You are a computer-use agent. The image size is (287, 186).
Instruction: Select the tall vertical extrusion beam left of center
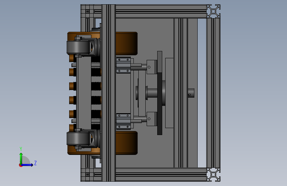(109, 93)
